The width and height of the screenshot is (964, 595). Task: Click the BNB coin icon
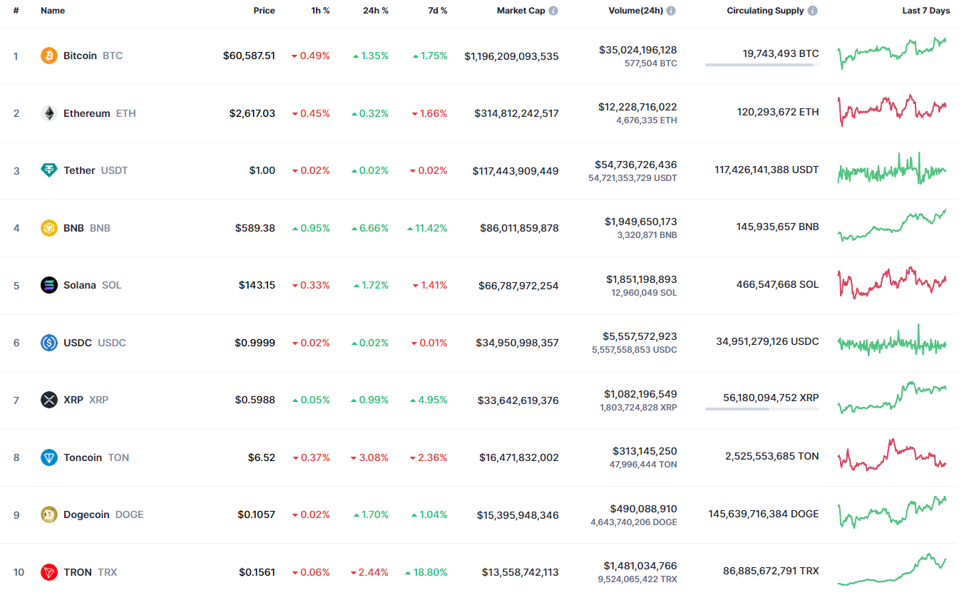48,228
